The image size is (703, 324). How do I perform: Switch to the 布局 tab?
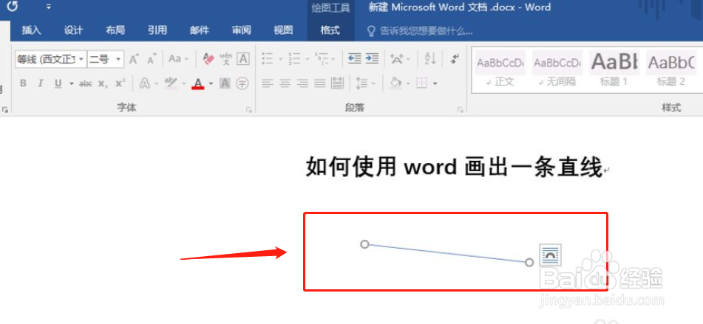(115, 30)
